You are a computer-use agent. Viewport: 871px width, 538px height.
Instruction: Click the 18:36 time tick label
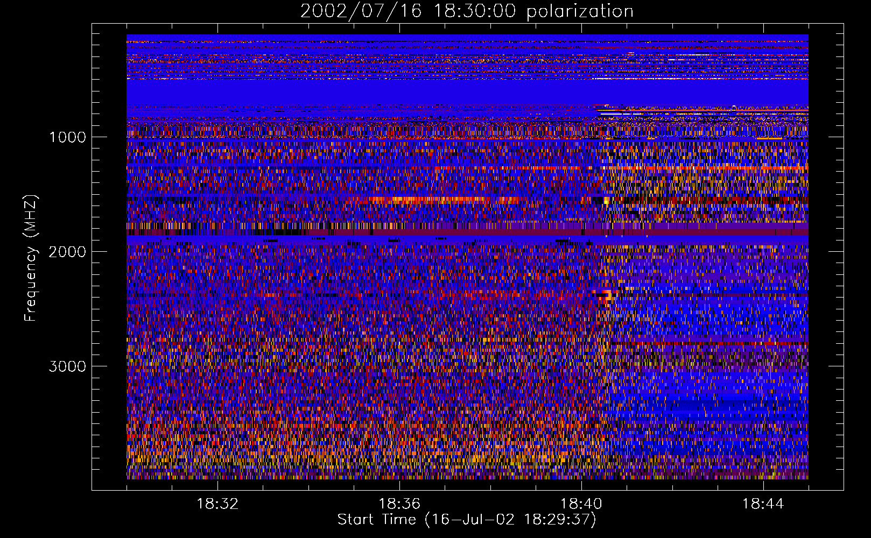pyautogui.click(x=399, y=504)
